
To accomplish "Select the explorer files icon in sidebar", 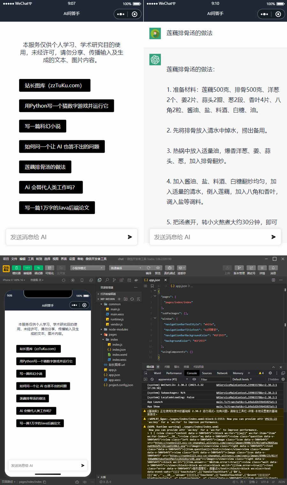I will click(99, 280).
